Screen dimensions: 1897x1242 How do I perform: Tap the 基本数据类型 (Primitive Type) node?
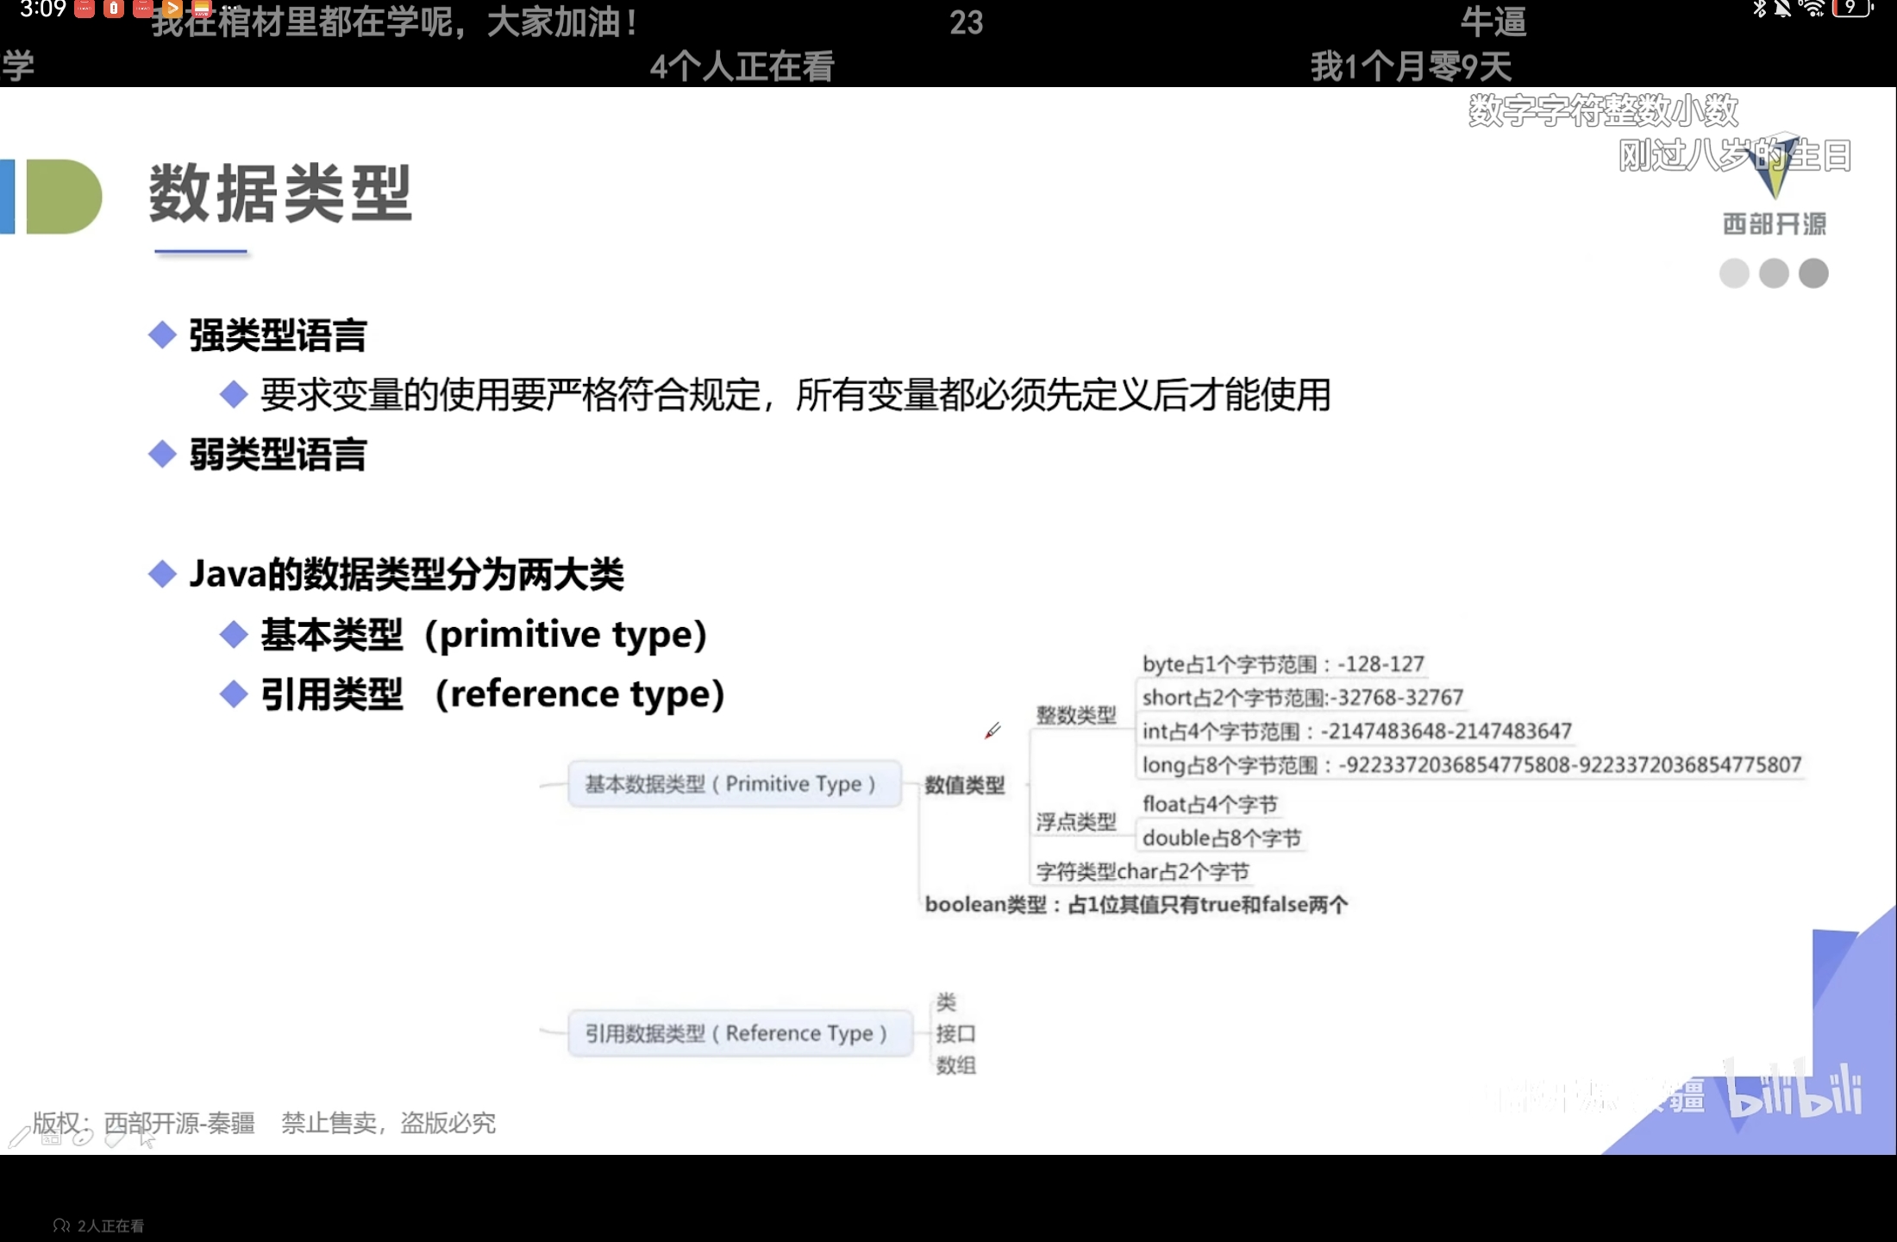(x=734, y=784)
